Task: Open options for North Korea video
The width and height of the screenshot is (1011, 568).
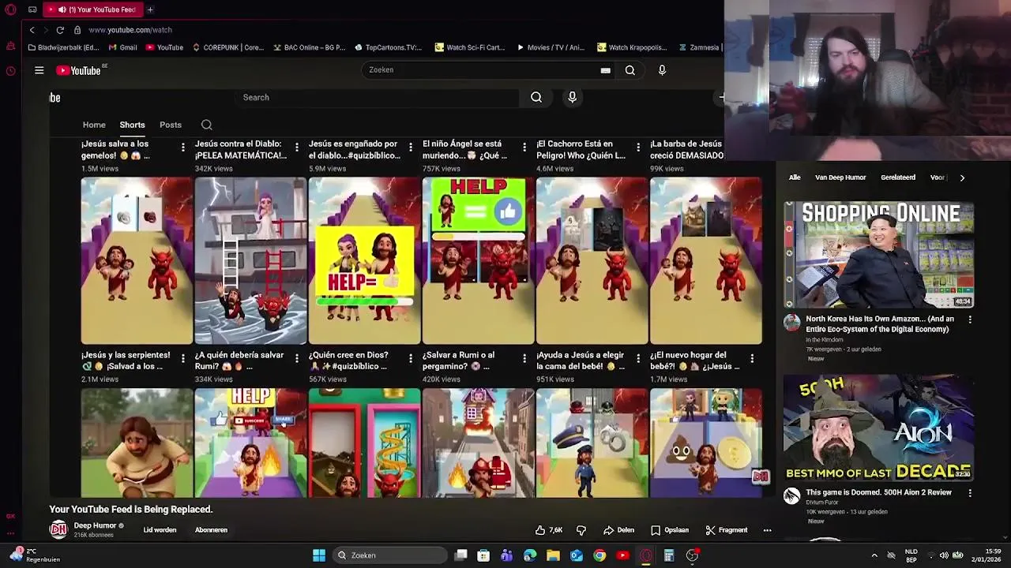Action: (x=970, y=319)
